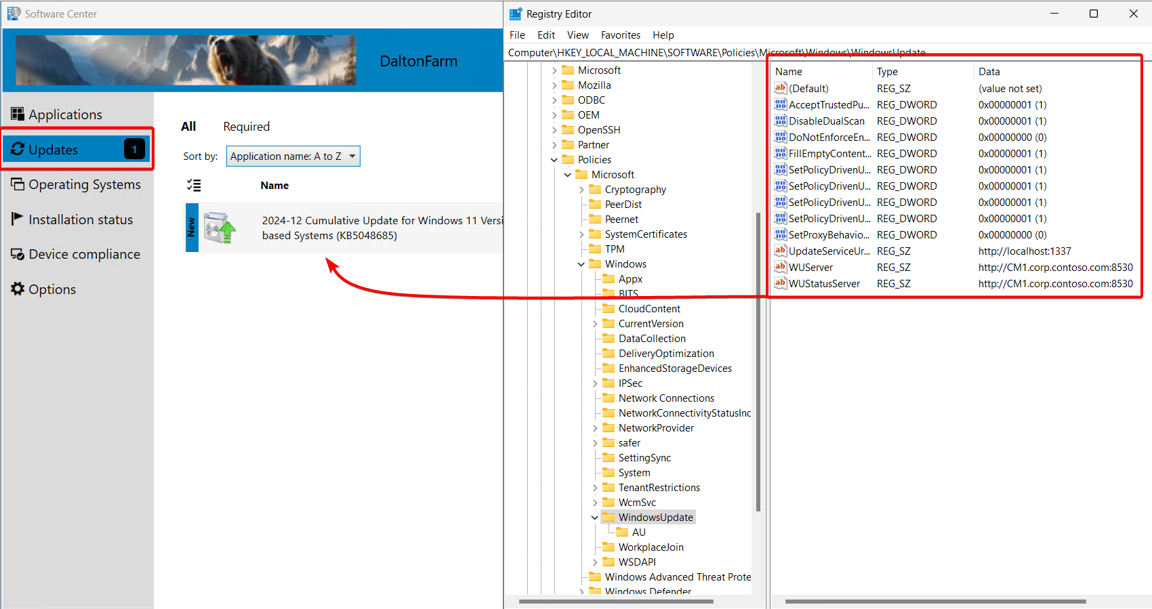Click the TPM folder icon
This screenshot has width=1152, height=609.
(x=595, y=249)
